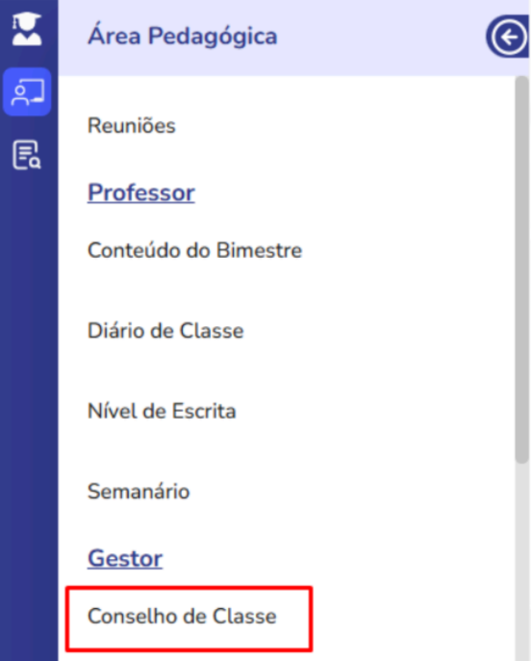Open the Reuniões menu entry

coord(131,126)
